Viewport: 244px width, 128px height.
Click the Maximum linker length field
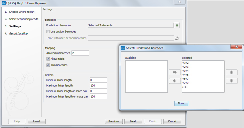pos(98,85)
